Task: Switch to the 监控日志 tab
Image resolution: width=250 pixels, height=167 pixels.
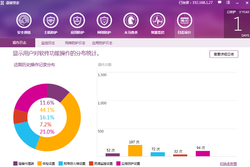Action: 48,43
